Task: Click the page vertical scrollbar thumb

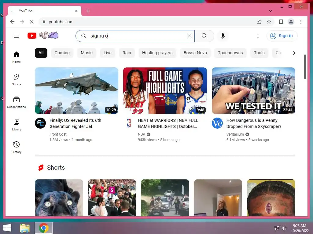Action: coord(305,67)
